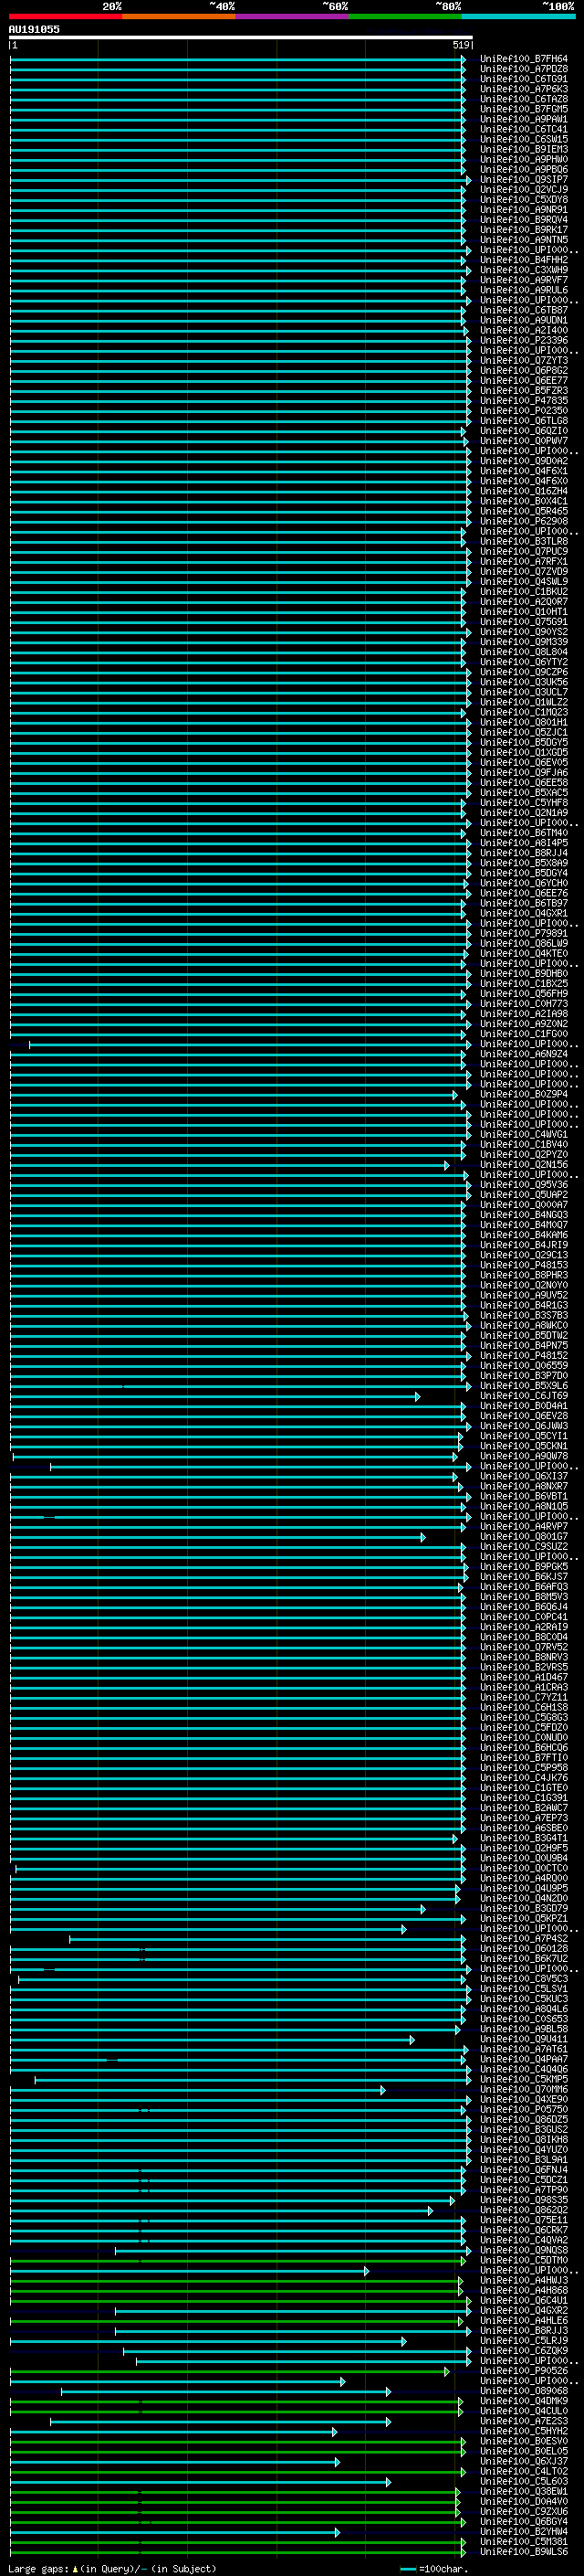Click the green alignment bar for UniRef100_C5DTM0
Screen dimensions: 584x2576
(237, 2261)
